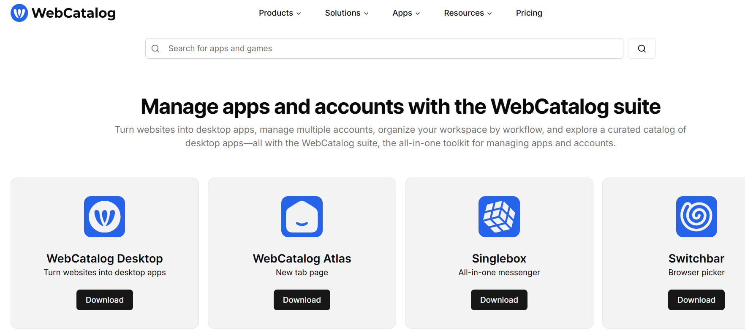Click the magnifier search button beside search bar

(642, 49)
